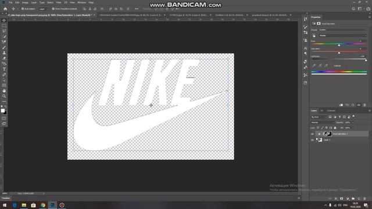Click the share icon at top right

click(369, 9)
